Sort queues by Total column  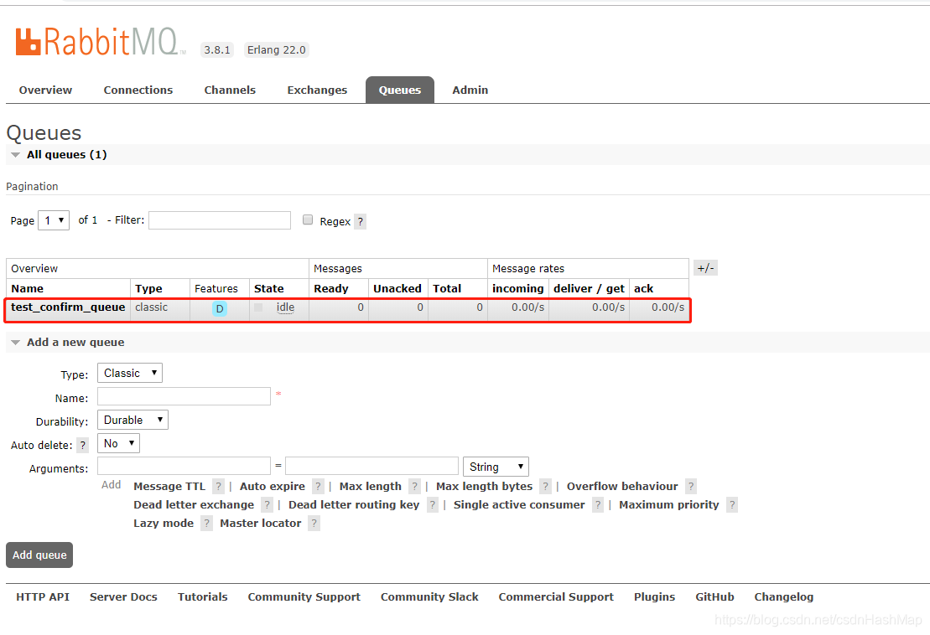[x=447, y=288]
